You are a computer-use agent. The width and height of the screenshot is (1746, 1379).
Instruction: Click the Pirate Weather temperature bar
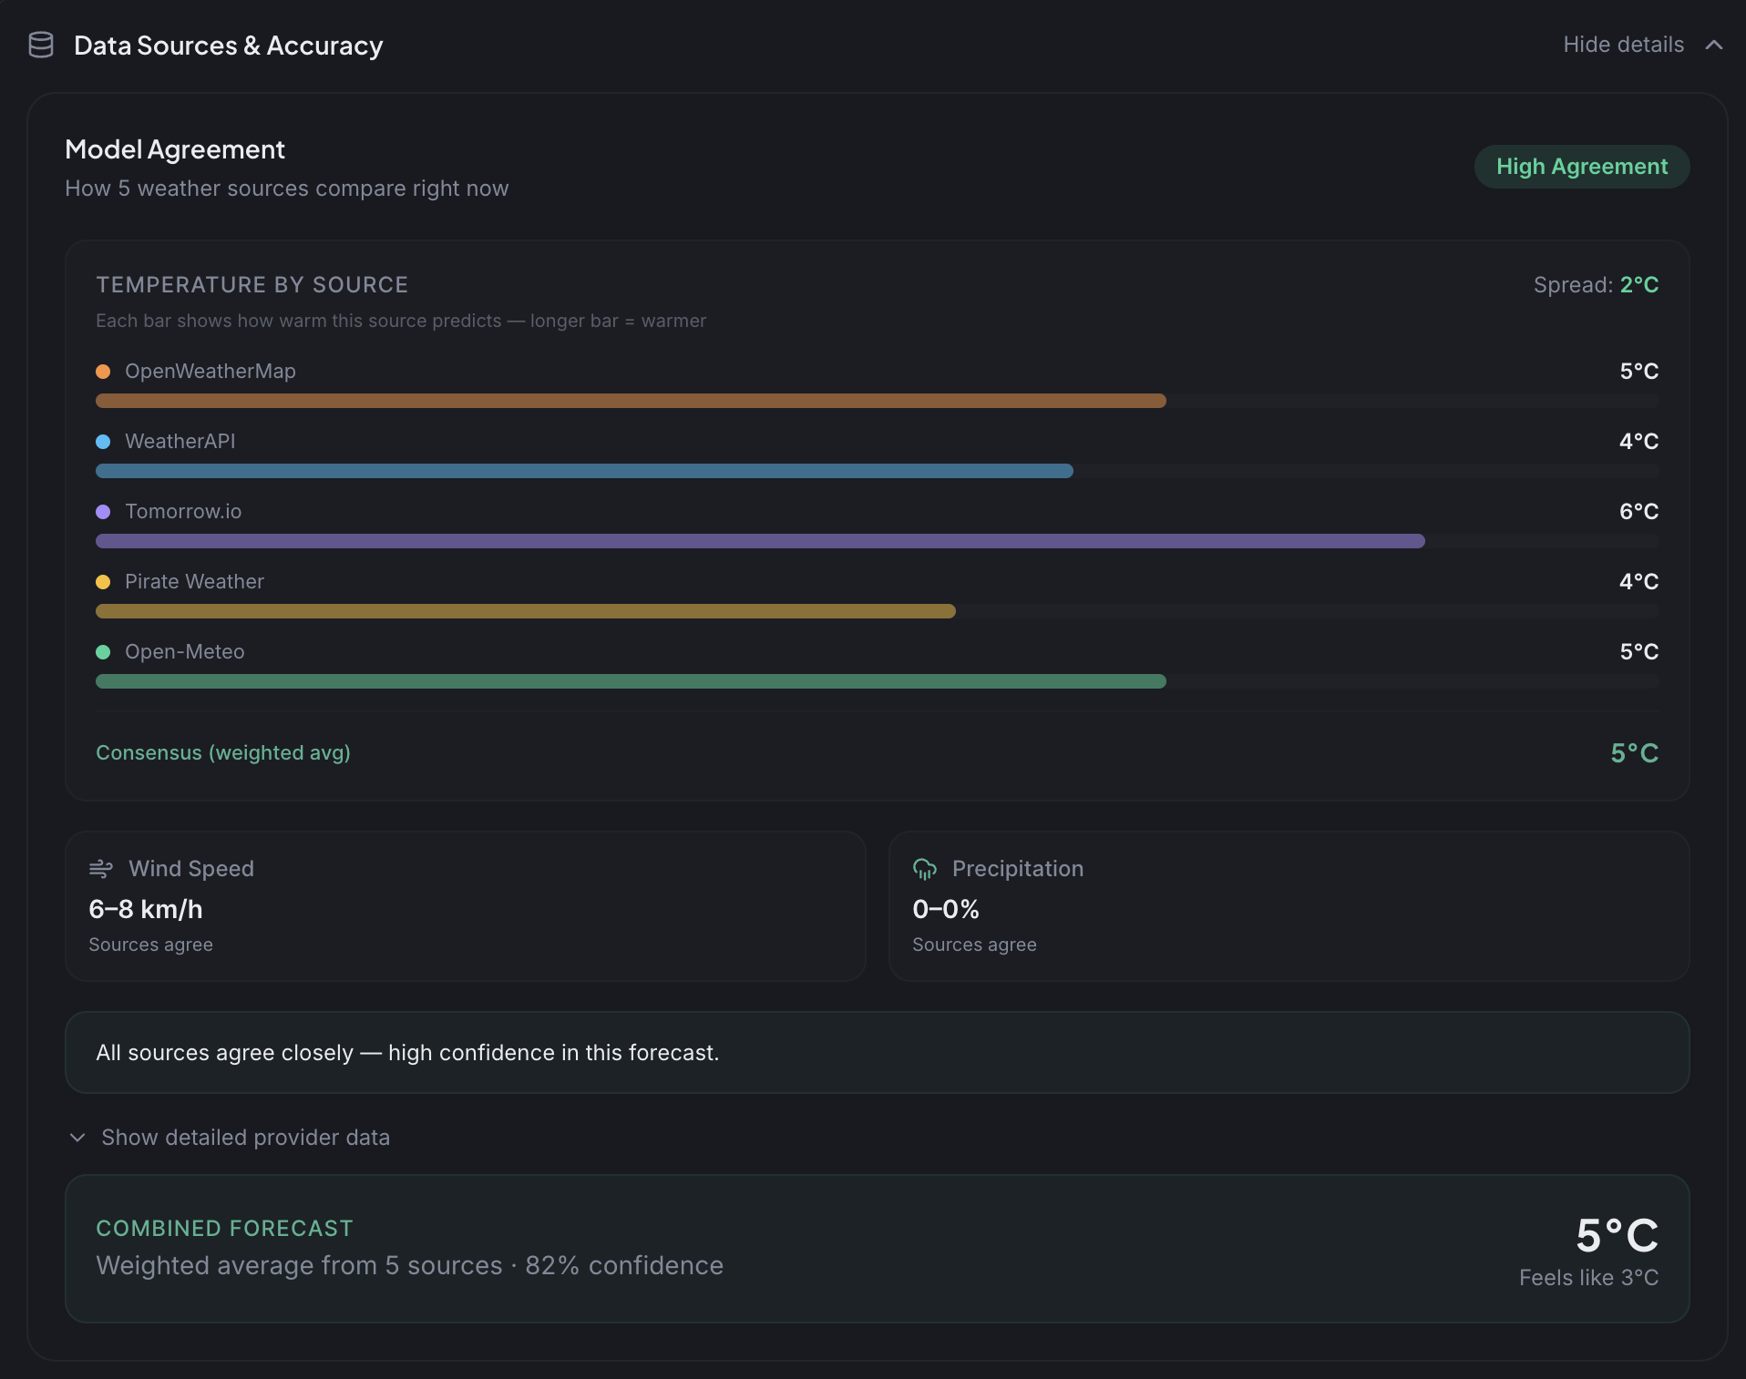526,611
